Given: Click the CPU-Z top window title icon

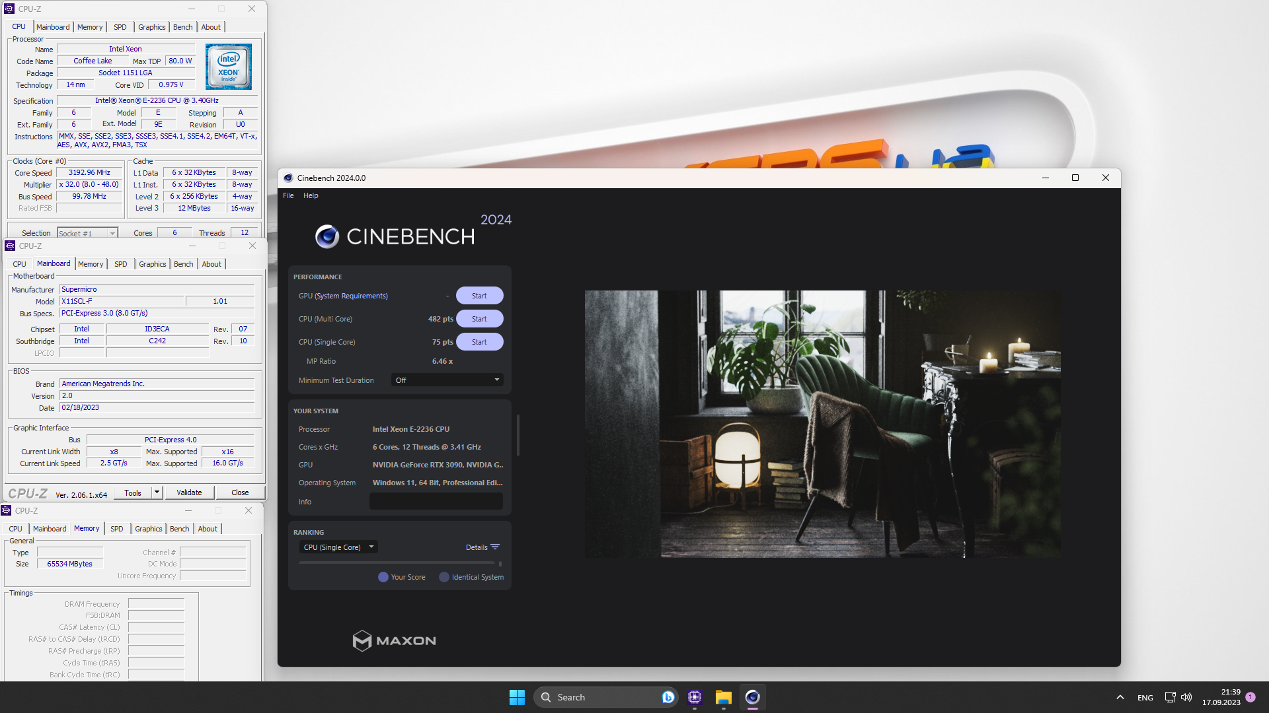Looking at the screenshot, I should click(x=9, y=9).
